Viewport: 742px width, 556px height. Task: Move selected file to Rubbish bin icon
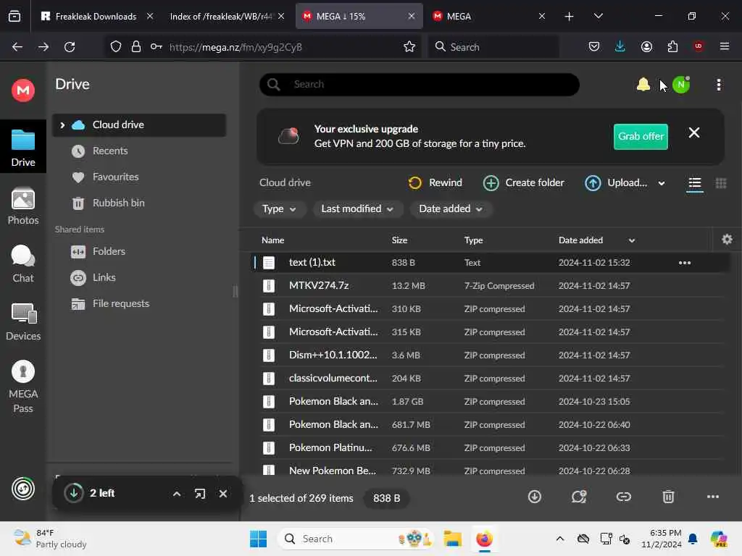click(667, 497)
